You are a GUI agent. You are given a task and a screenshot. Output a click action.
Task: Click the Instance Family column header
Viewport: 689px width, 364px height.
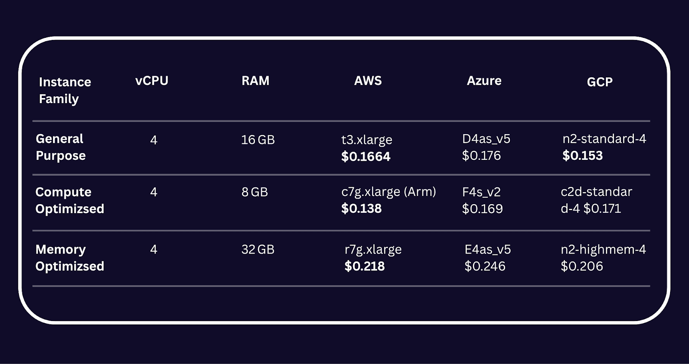pos(65,90)
